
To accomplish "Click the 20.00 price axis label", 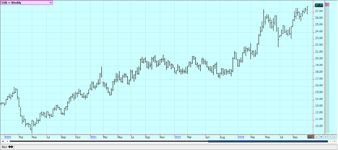I will [319, 58].
